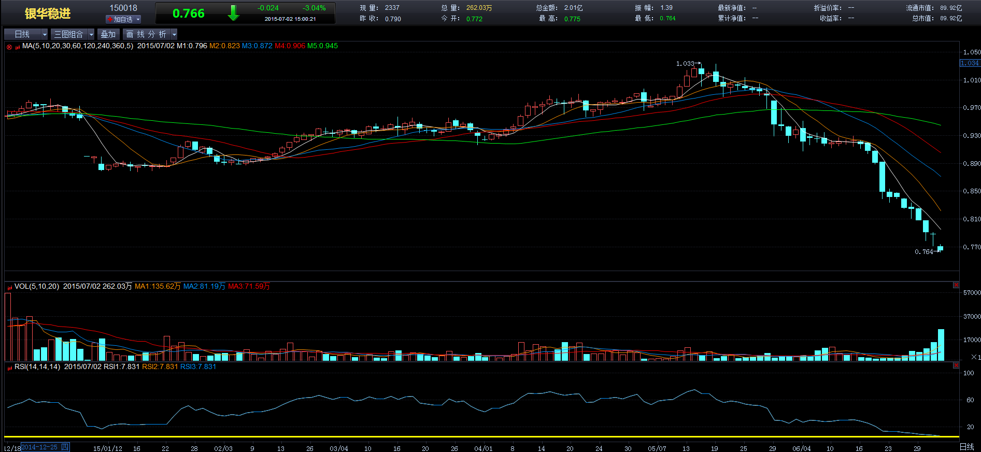Open the 三图组合 layout dropdown
This screenshot has height=452, width=981.
91,34
